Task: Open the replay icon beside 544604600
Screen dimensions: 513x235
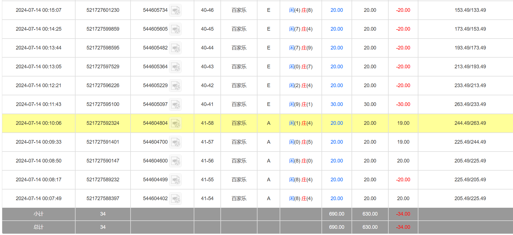Action: 175,161
